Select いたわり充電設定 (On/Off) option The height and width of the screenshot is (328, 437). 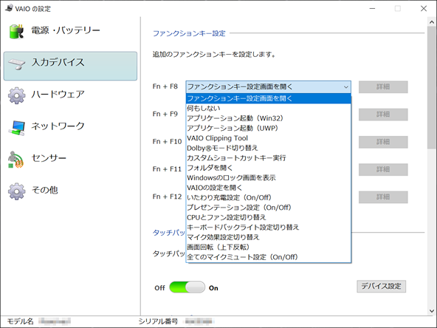269,197
